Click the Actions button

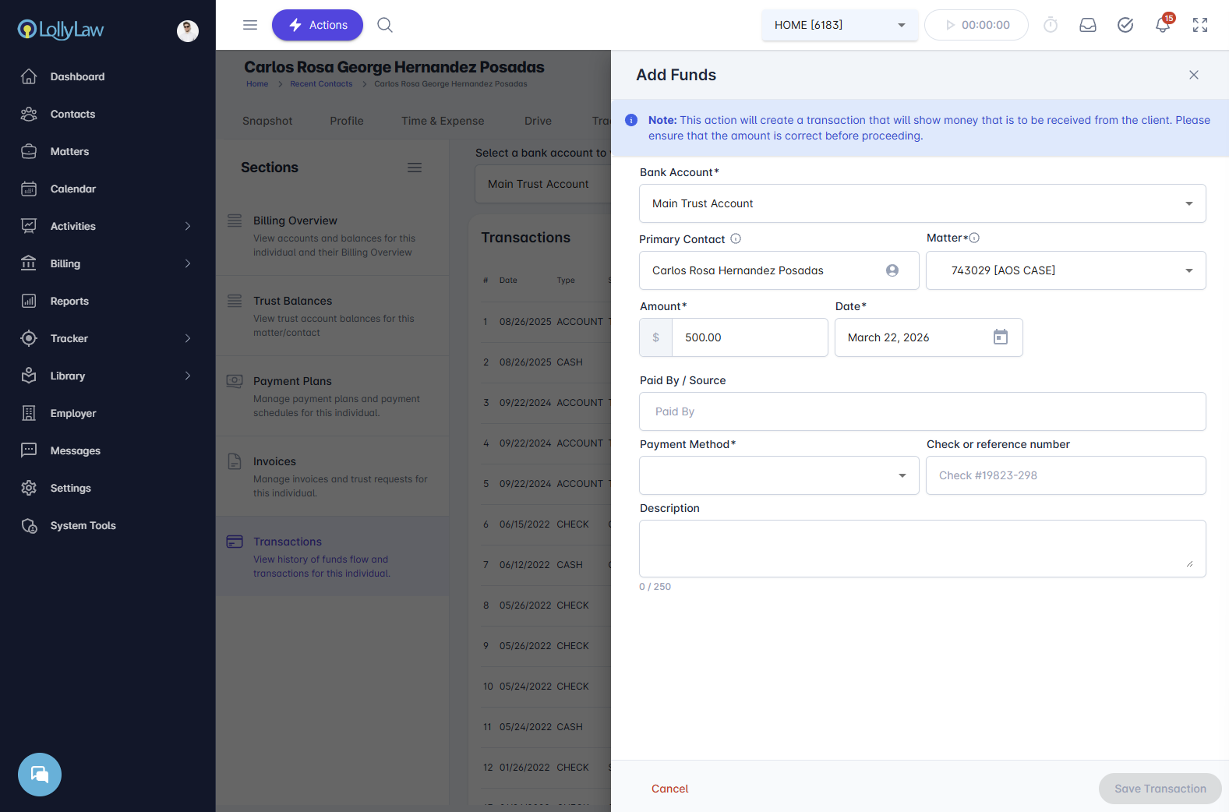317,25
